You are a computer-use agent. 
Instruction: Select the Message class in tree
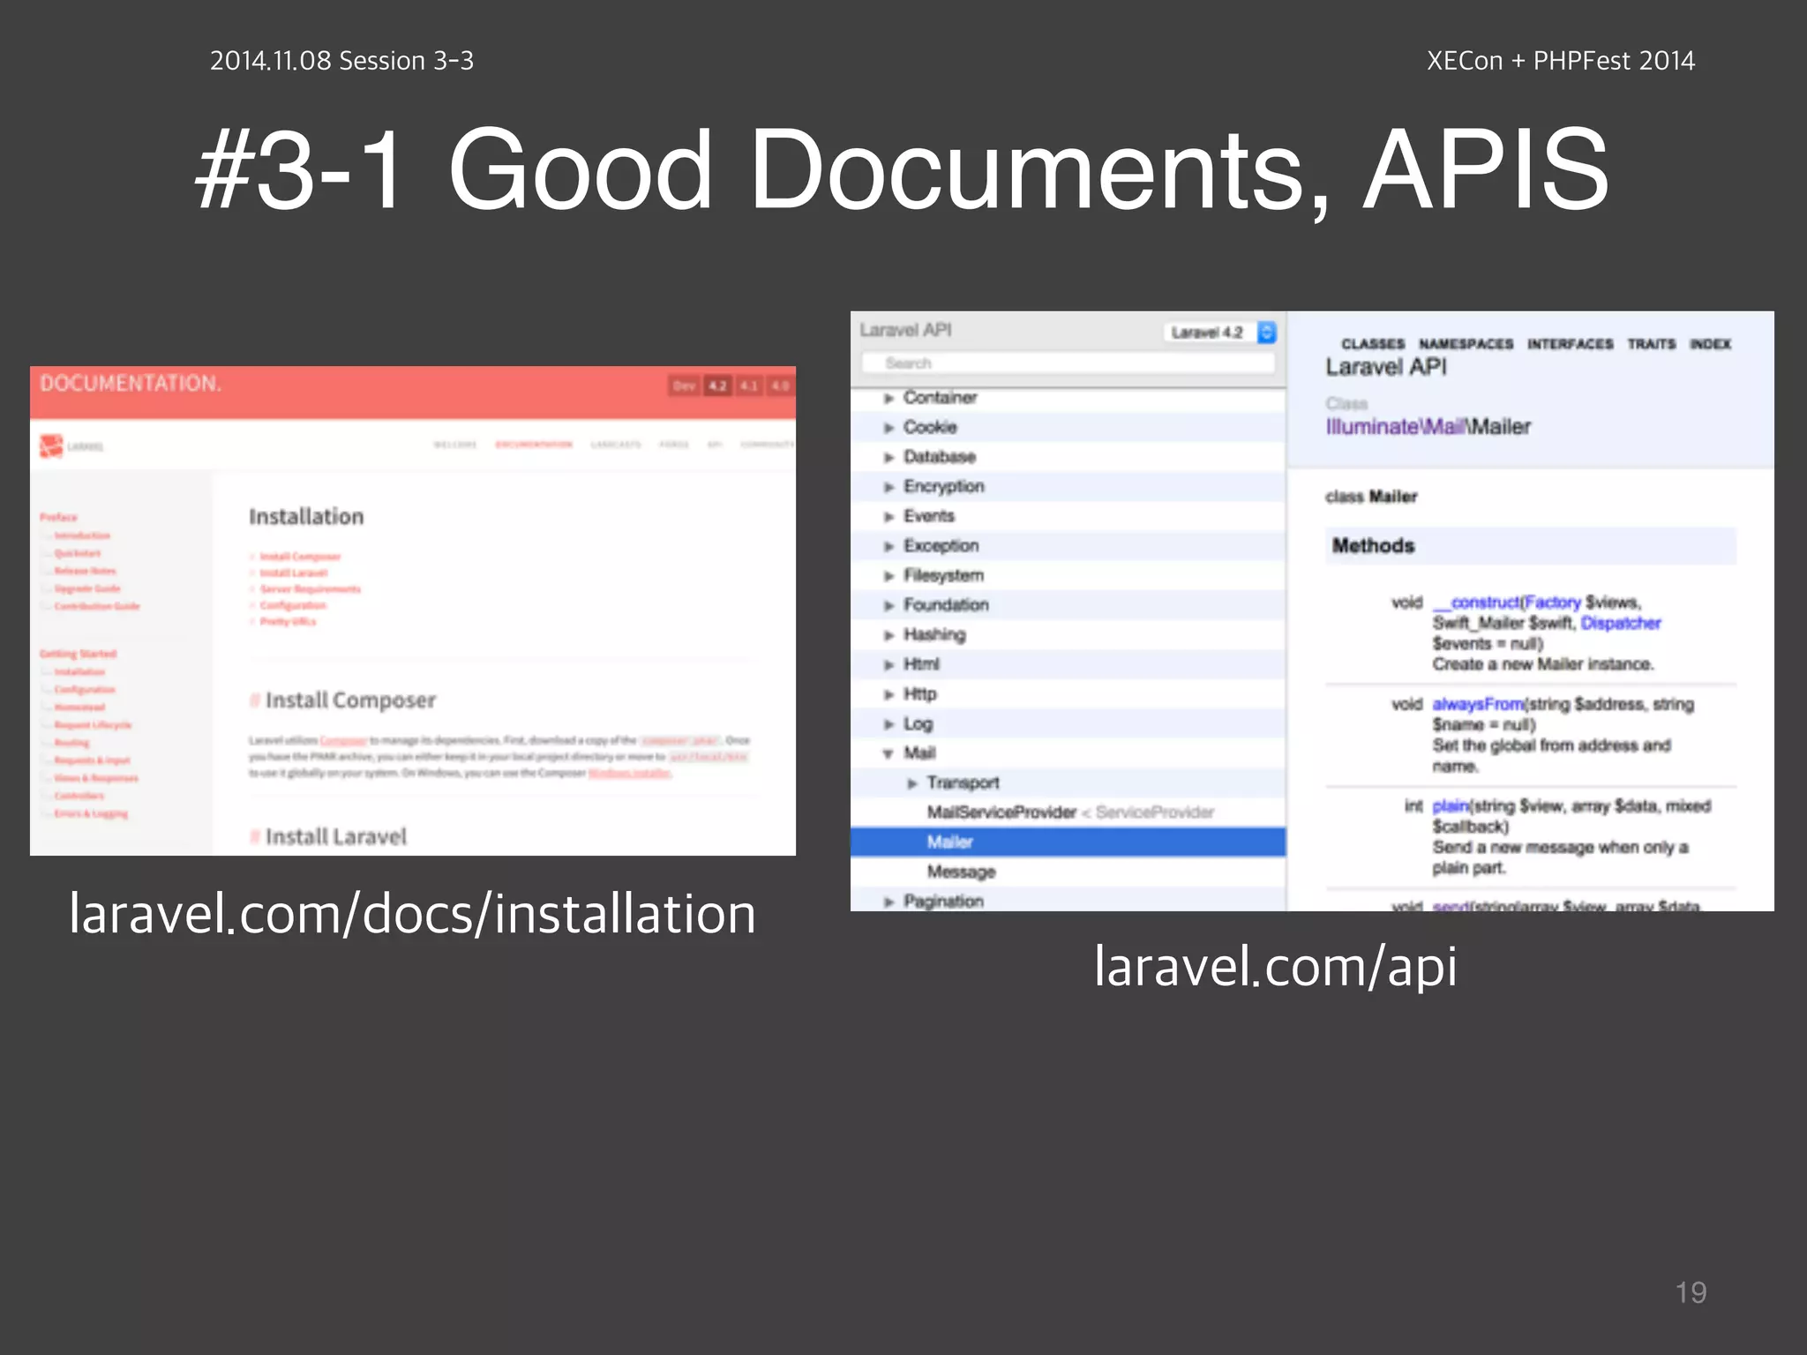(x=961, y=872)
